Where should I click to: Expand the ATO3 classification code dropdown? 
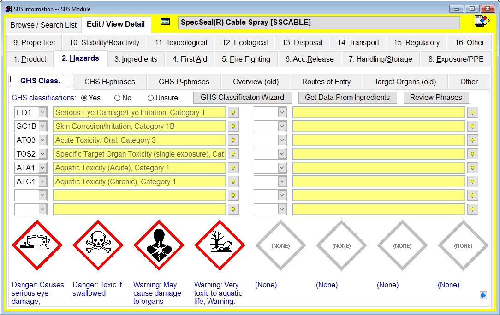coord(42,140)
